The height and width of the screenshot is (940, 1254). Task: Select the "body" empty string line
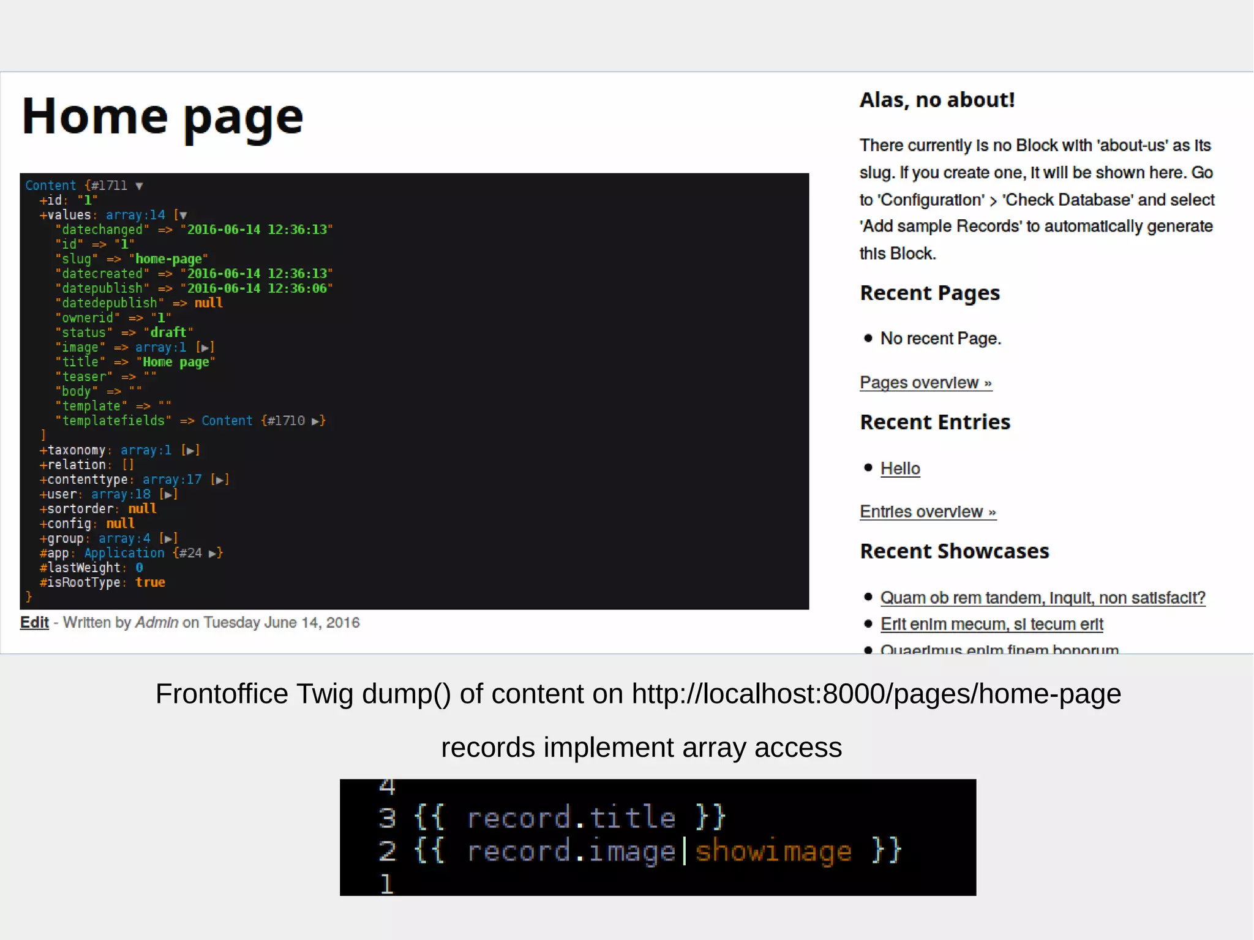99,391
